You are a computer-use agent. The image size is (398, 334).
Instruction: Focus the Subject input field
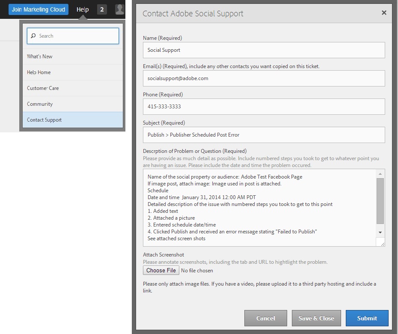pyautogui.click(x=264, y=135)
